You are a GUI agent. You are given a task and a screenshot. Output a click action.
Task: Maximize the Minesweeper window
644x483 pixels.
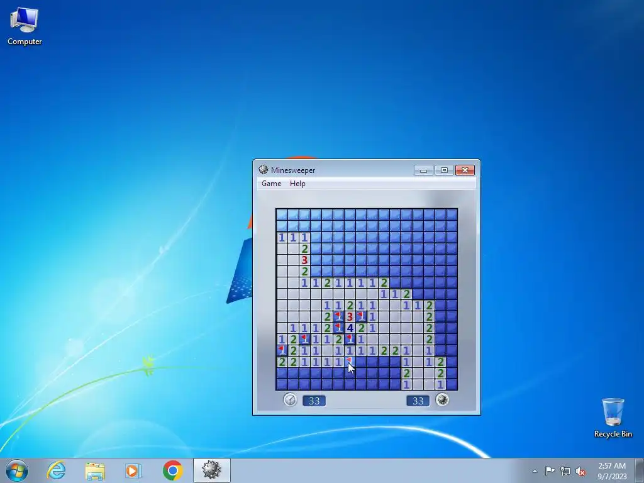(444, 170)
